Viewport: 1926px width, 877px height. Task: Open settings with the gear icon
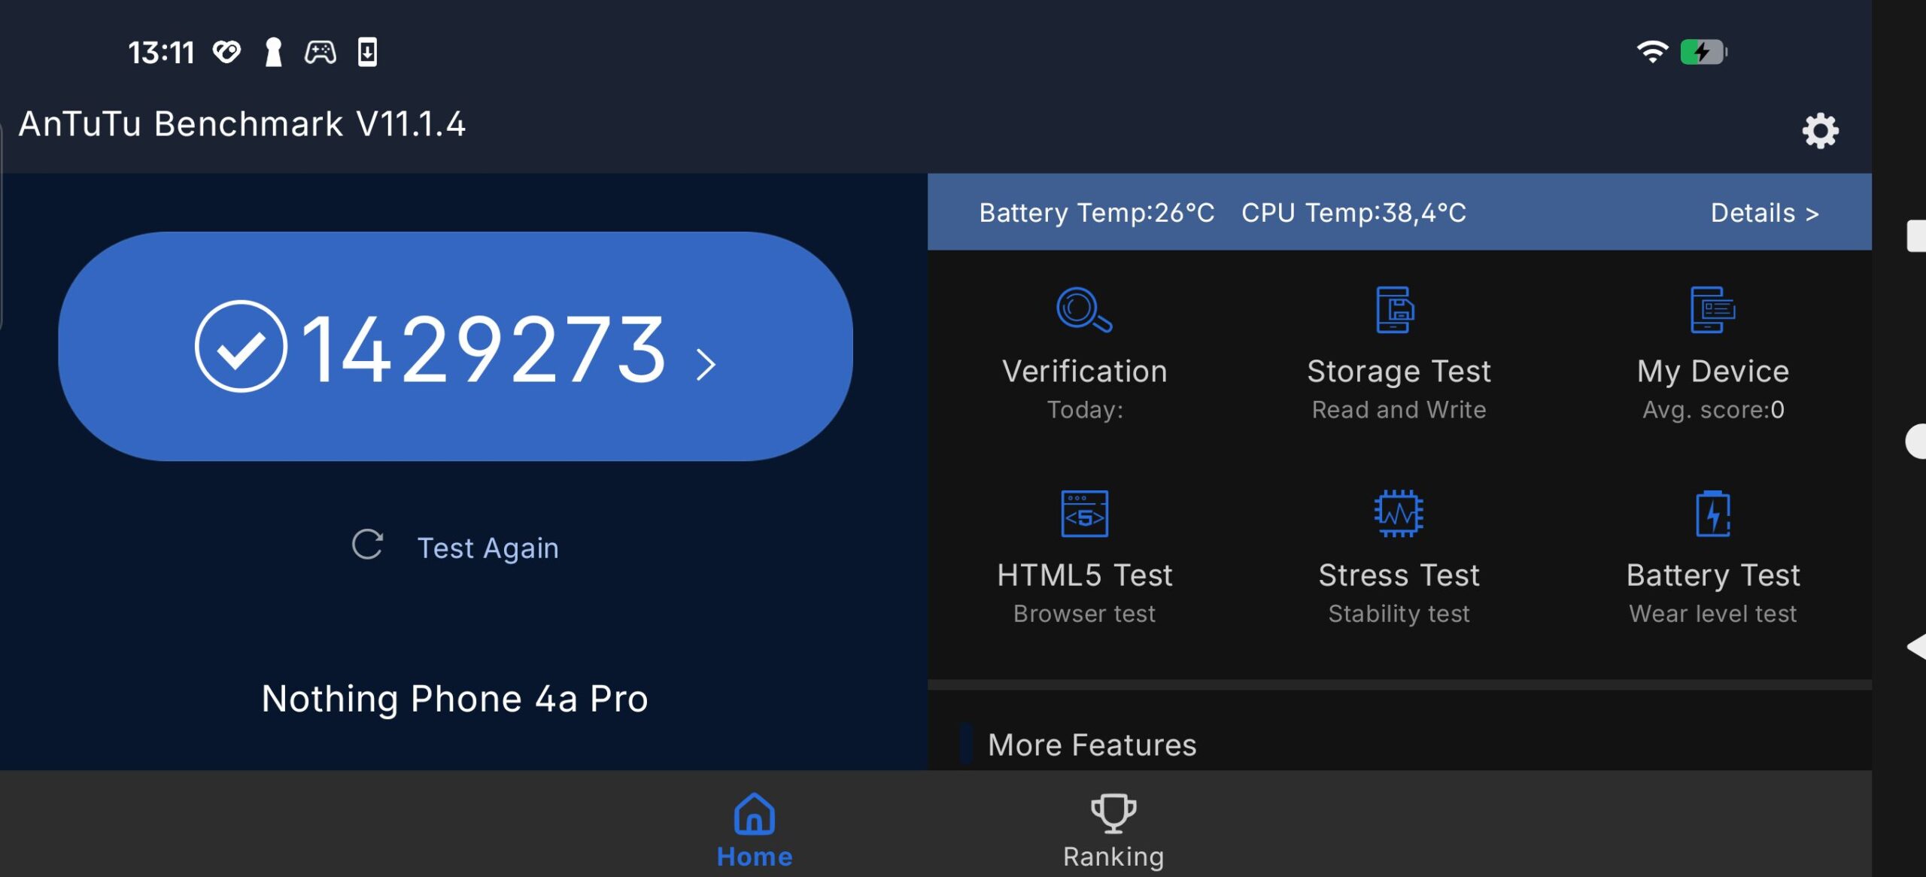point(1820,131)
